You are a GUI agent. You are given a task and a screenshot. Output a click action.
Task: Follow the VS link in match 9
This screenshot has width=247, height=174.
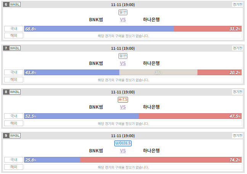(123, 151)
